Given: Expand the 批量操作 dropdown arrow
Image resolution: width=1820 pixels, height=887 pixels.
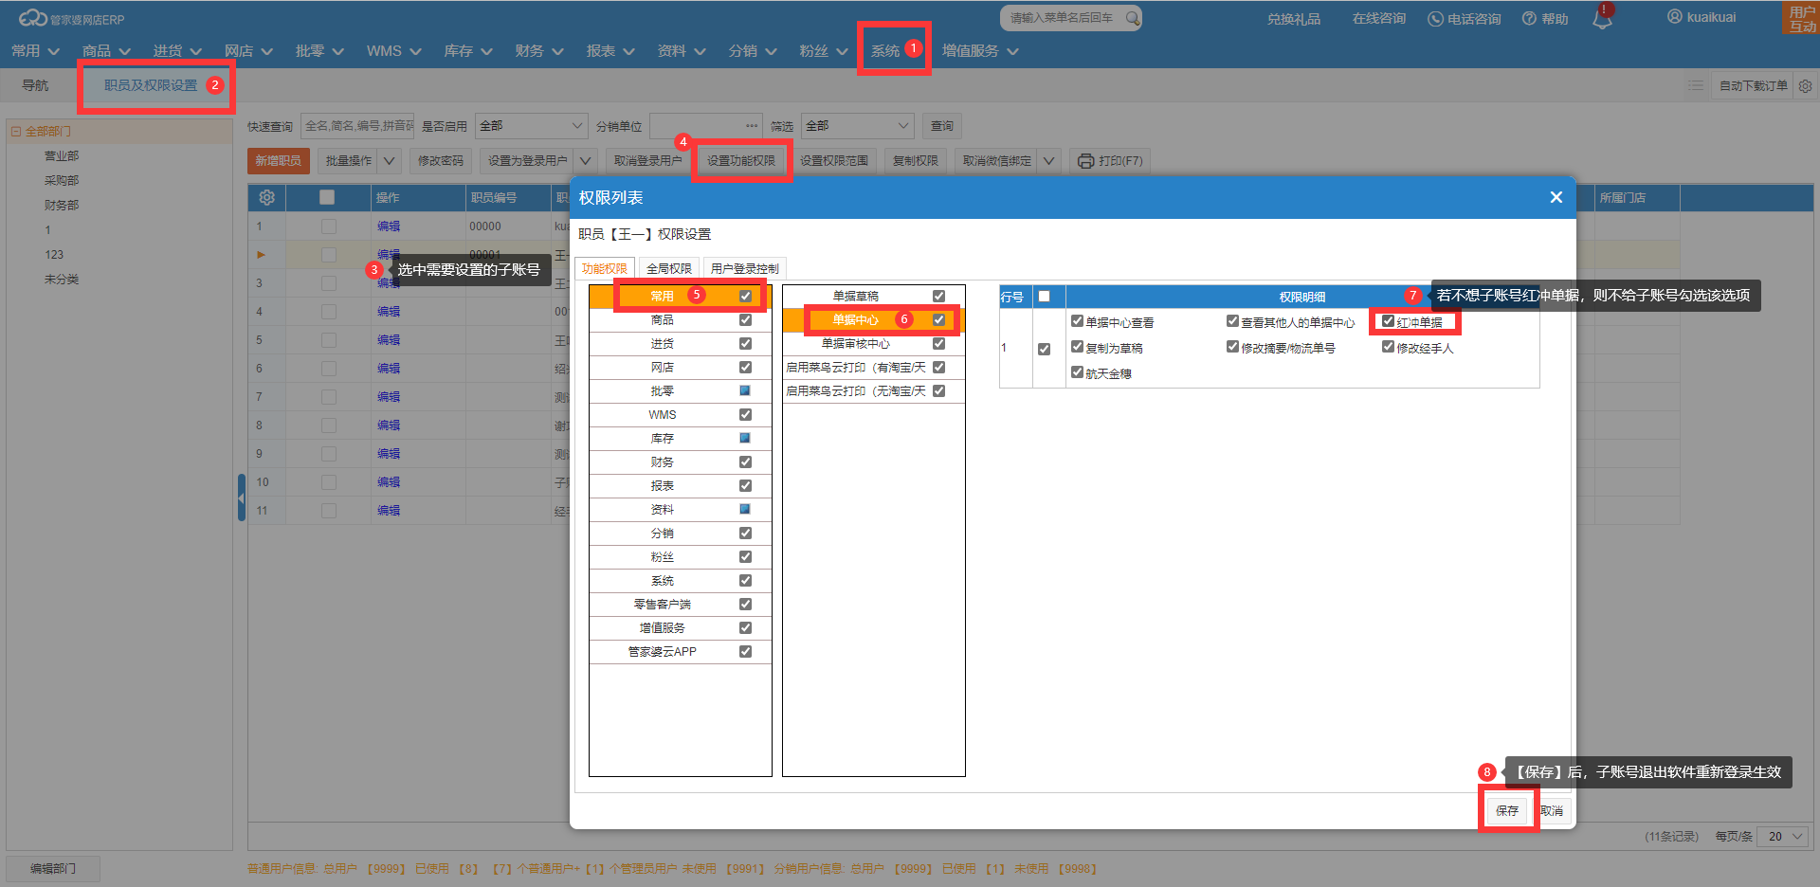Looking at the screenshot, I should 389,161.
